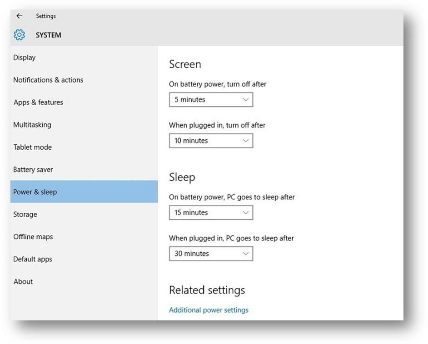Click the Additional power settings link
Viewport: 428px width, 344px height.
click(209, 310)
